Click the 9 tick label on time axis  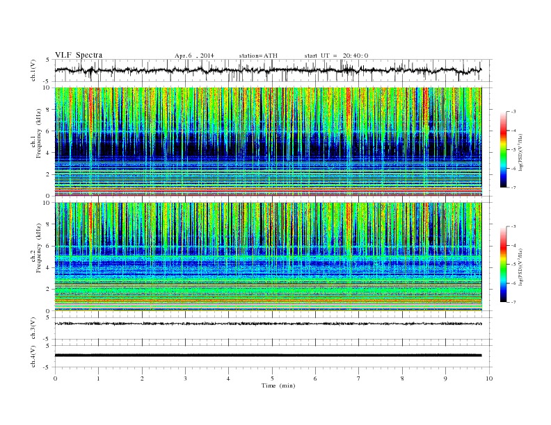[445, 378]
